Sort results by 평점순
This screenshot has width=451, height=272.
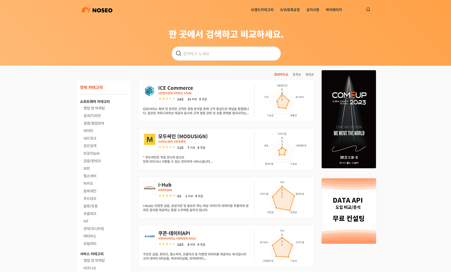(x=310, y=74)
